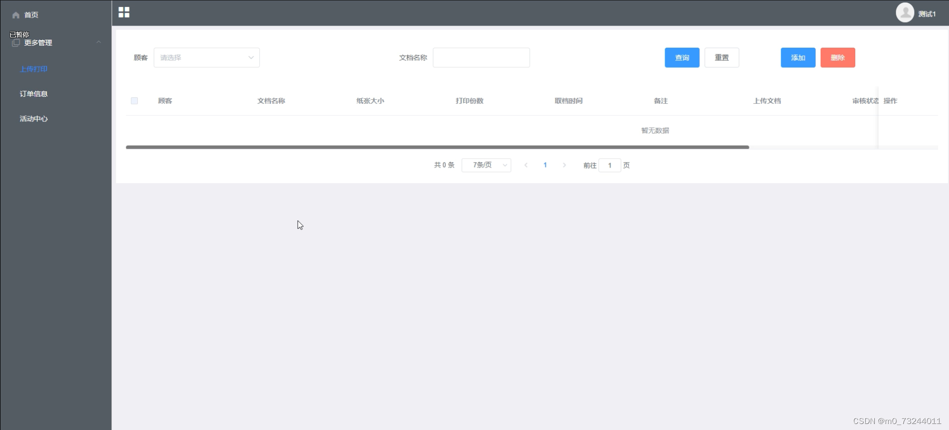The image size is (949, 430).
Task: Click the 前往 page jump input
Action: [610, 165]
